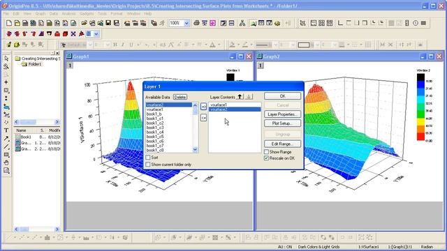Open the Gadgets menu
The image size is (447, 251).
87,13
